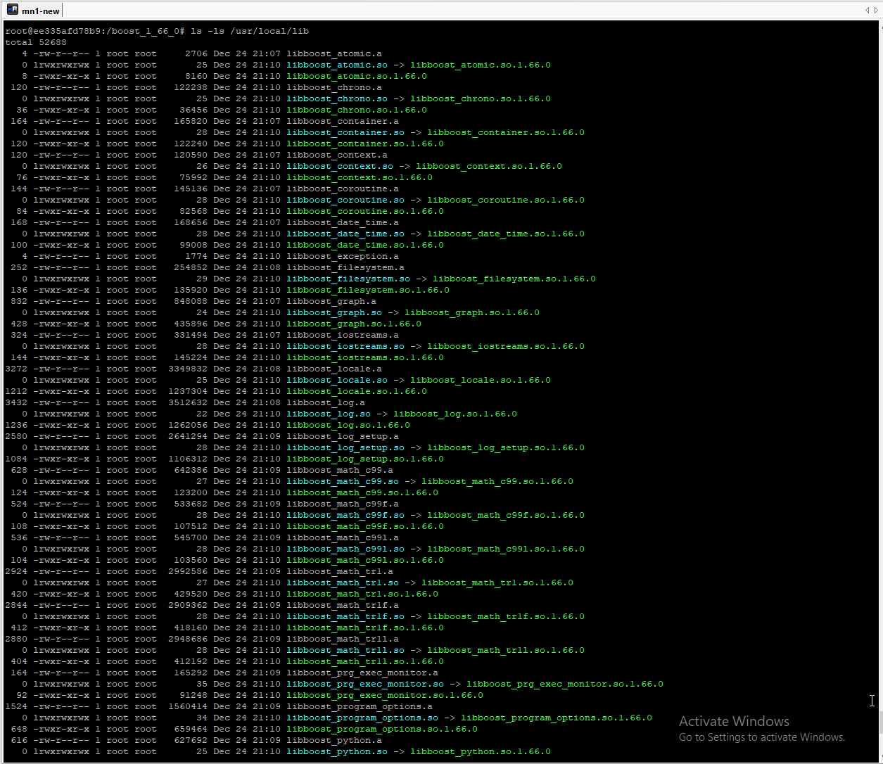Click the file size 848088
Screen dimensions: 883x764
(x=191, y=301)
